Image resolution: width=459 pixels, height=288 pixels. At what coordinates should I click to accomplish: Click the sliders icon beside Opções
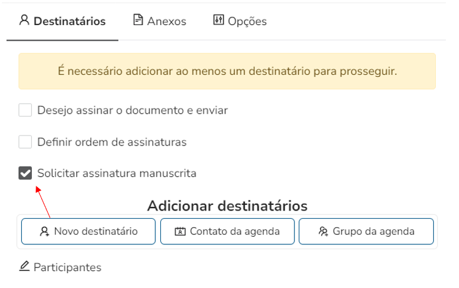click(x=218, y=20)
